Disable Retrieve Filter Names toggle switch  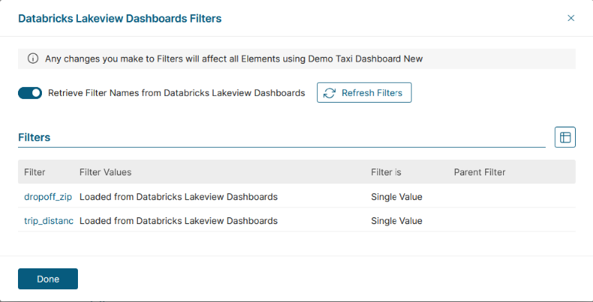click(30, 93)
